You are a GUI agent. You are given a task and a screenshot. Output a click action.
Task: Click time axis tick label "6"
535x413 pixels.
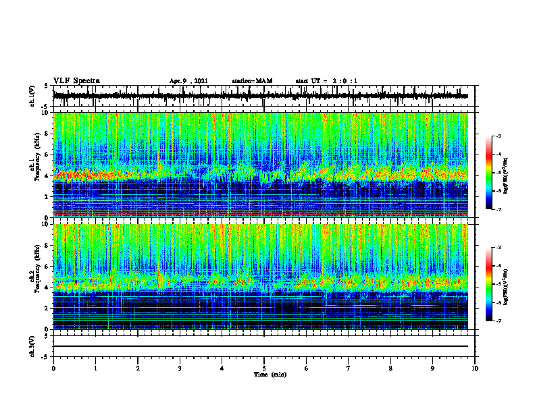tap(307, 368)
